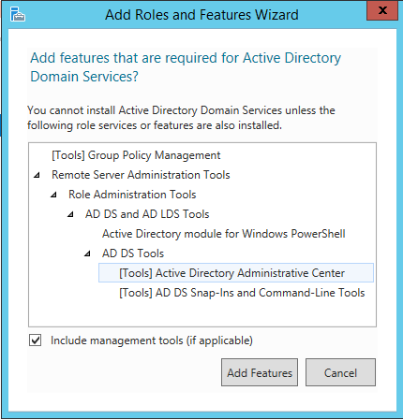Select Active Directory module for Windows PowerShell
This screenshot has height=420, width=403.
click(x=224, y=234)
